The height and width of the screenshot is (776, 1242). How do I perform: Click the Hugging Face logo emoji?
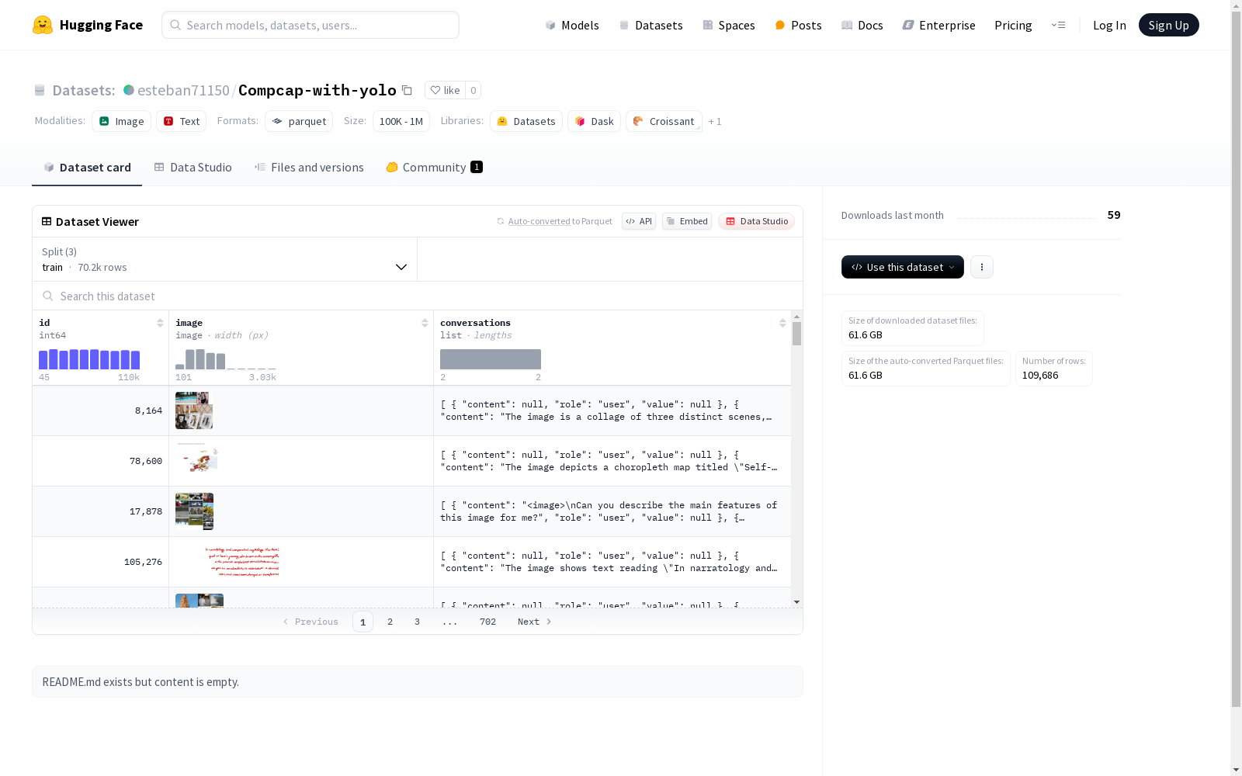point(43,25)
